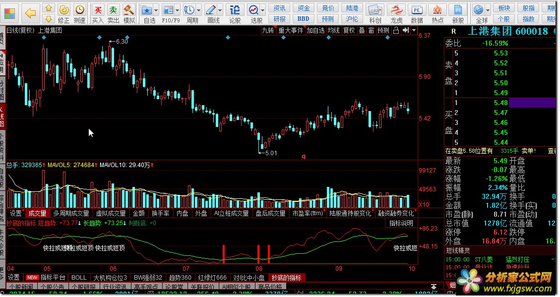Viewport: 560px width, 297px height.
Task: Toggle the 窗 window option
Action: point(371,30)
